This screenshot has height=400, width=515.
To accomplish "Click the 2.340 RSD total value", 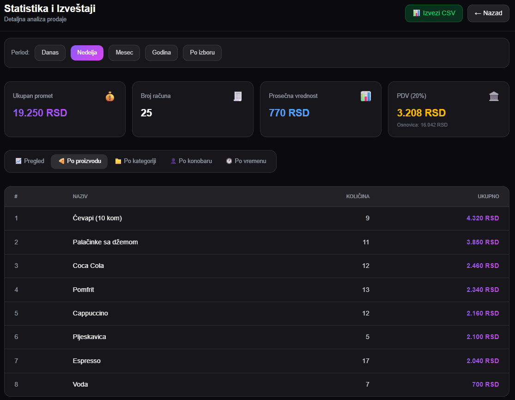I will [x=483, y=290].
